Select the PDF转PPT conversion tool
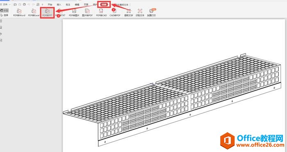 coord(48,13)
